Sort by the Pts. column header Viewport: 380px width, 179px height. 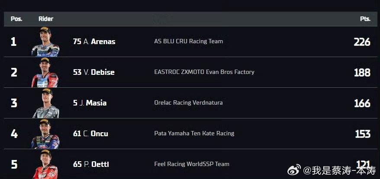[365, 19]
